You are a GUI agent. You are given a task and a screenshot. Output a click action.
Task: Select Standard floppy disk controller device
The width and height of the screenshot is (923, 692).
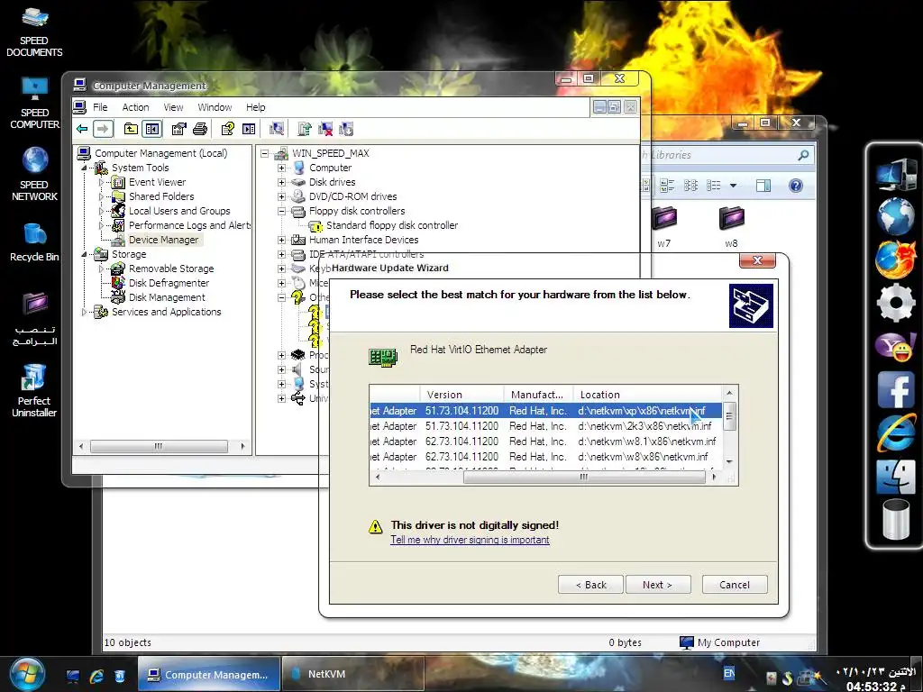[x=391, y=225]
